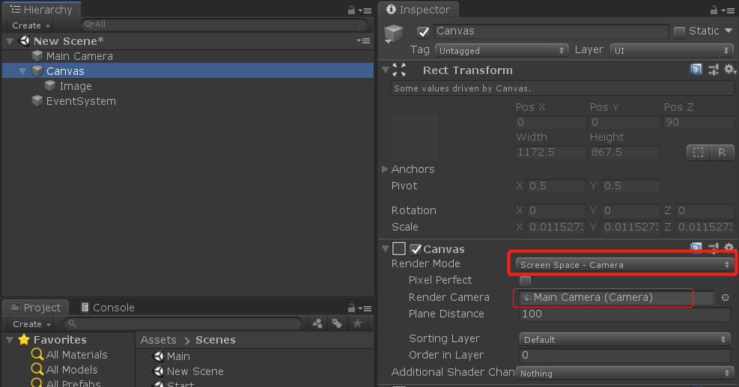Open Rect Transform help reference icon
The height and width of the screenshot is (387, 739).
tap(696, 70)
